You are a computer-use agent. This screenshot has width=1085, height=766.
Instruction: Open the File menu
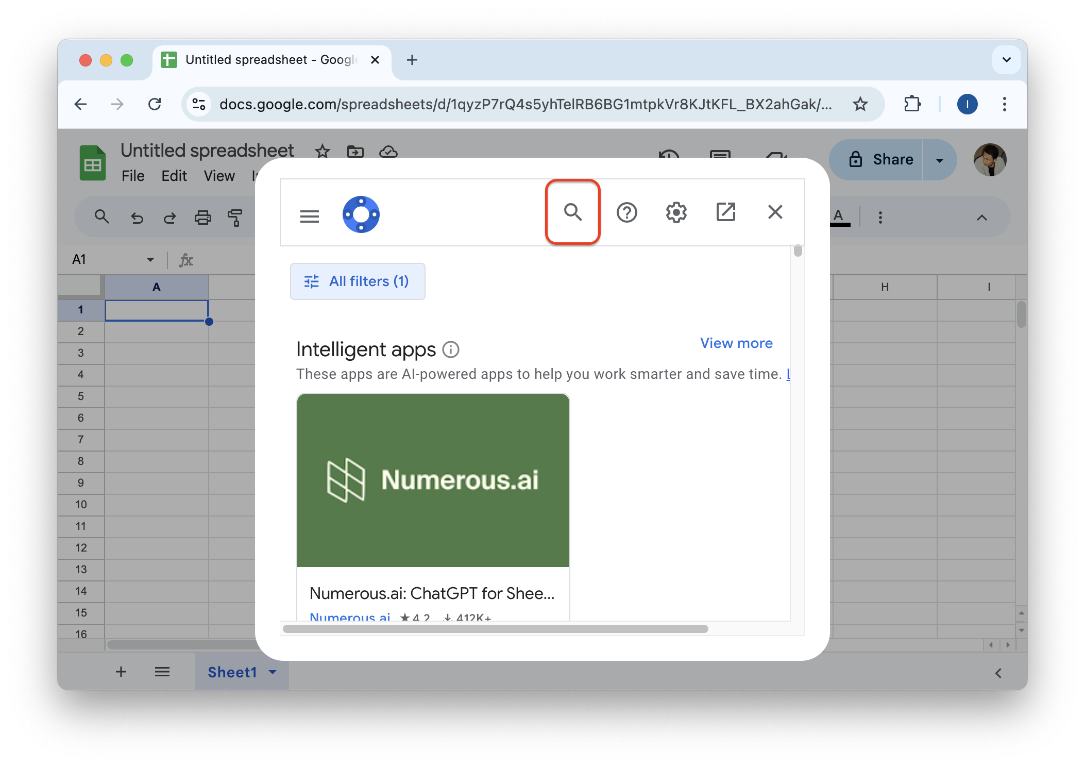133,176
